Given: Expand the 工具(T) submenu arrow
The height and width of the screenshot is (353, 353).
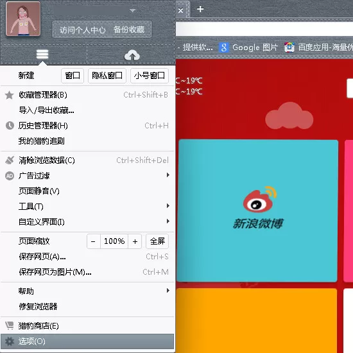Looking at the screenshot, I should coord(168,206).
